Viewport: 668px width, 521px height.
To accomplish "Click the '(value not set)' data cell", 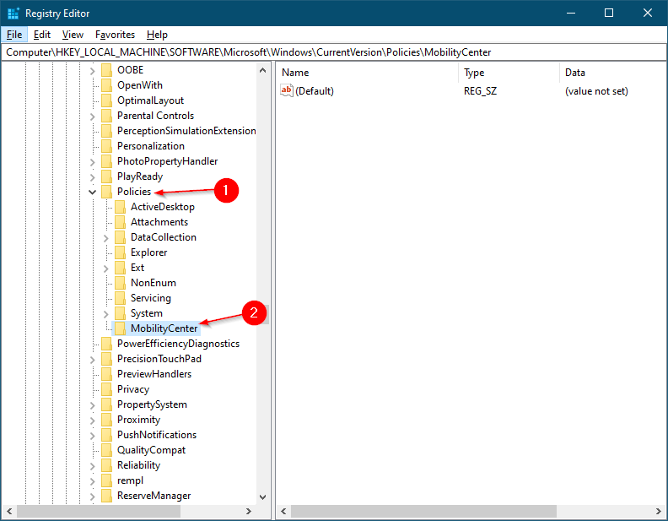I will [596, 91].
